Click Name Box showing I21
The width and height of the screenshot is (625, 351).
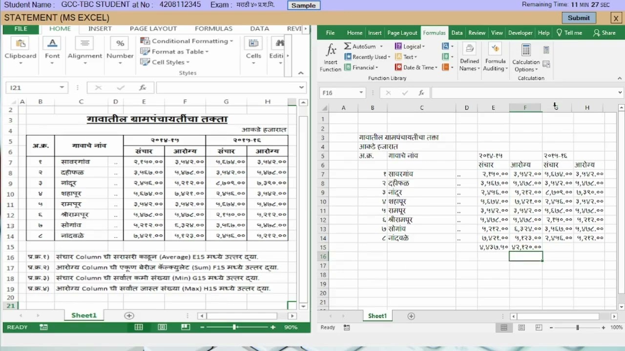click(x=37, y=88)
